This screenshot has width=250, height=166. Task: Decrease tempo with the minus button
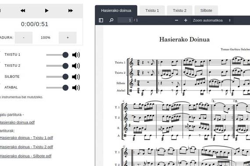click(x=24, y=38)
